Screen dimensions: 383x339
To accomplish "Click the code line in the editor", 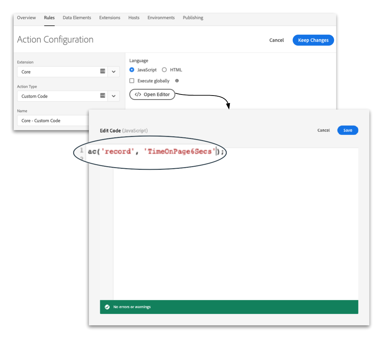I will click(156, 152).
